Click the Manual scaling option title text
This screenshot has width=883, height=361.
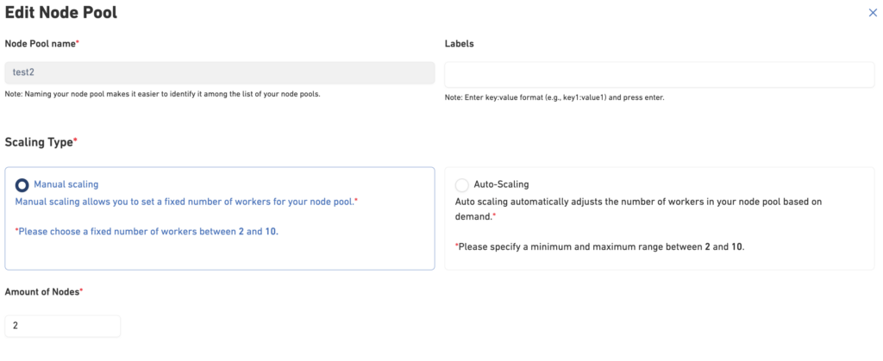coord(66,184)
